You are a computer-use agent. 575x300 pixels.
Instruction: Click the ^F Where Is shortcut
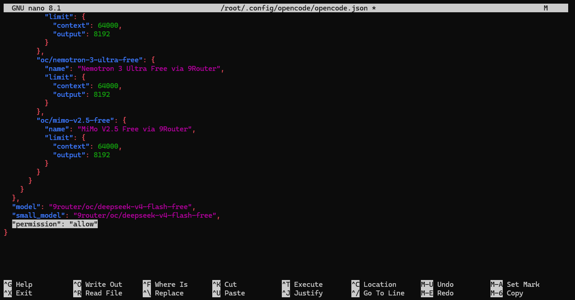click(x=165, y=285)
